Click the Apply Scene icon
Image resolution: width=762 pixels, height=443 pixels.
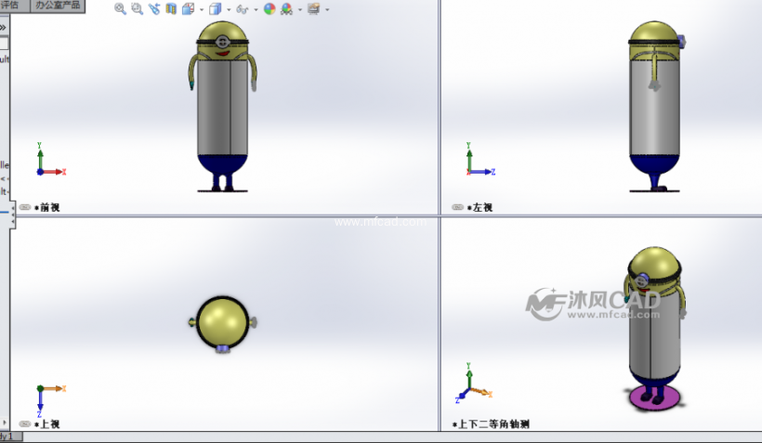click(287, 8)
